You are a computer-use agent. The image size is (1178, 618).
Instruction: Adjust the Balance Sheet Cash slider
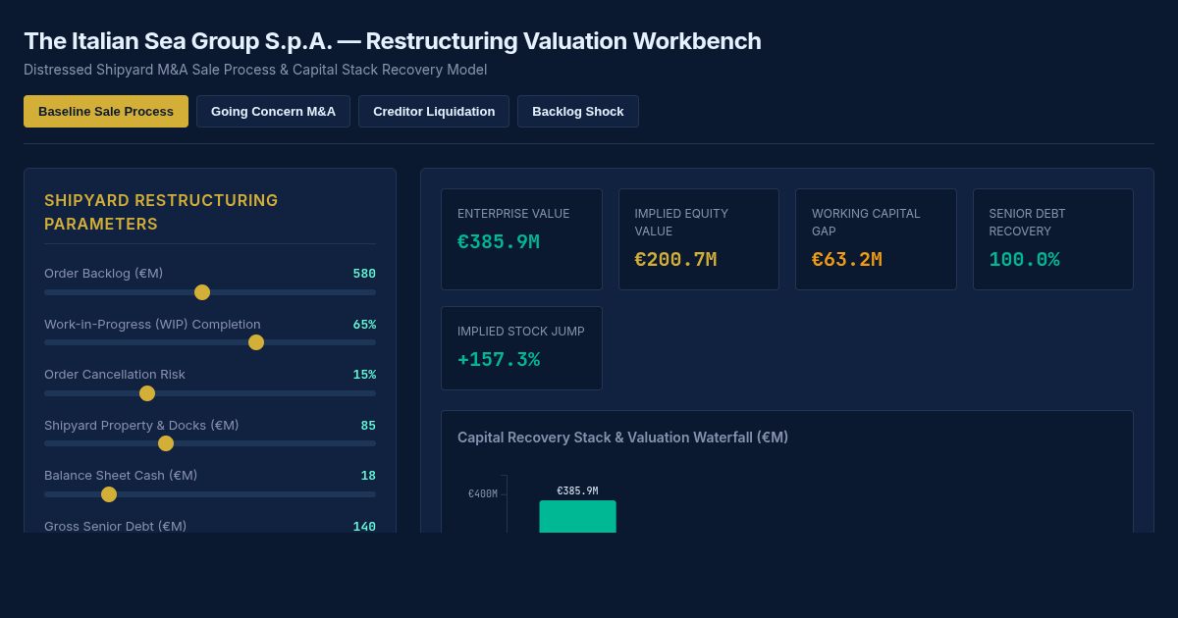tap(210, 494)
